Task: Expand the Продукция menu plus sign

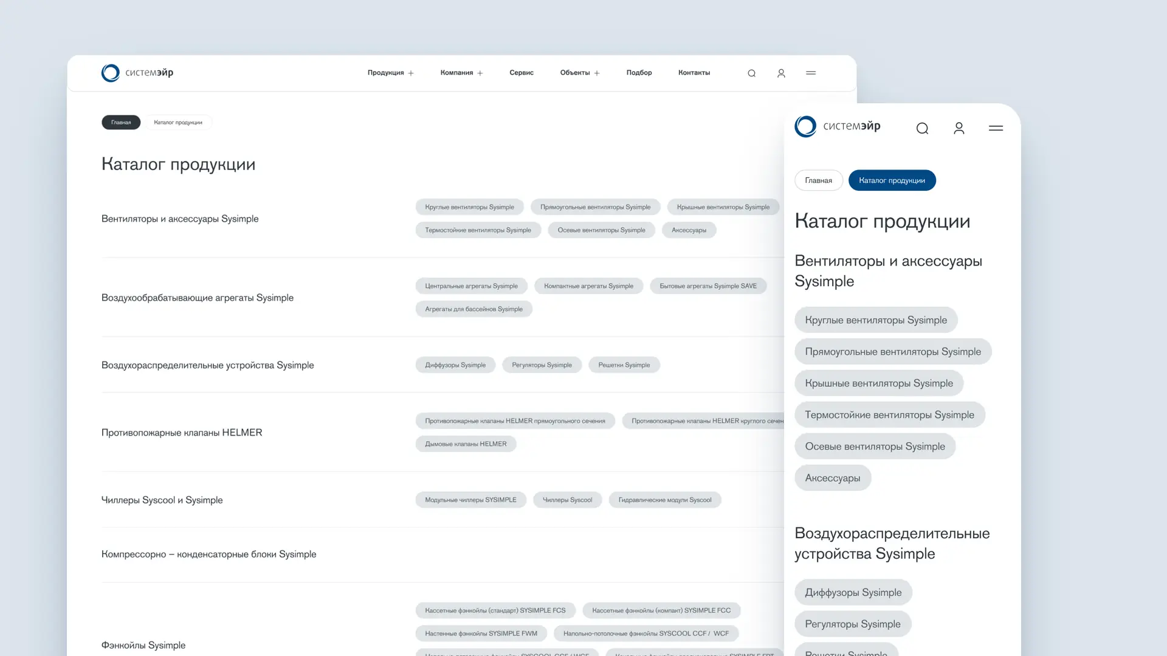Action: click(x=411, y=73)
